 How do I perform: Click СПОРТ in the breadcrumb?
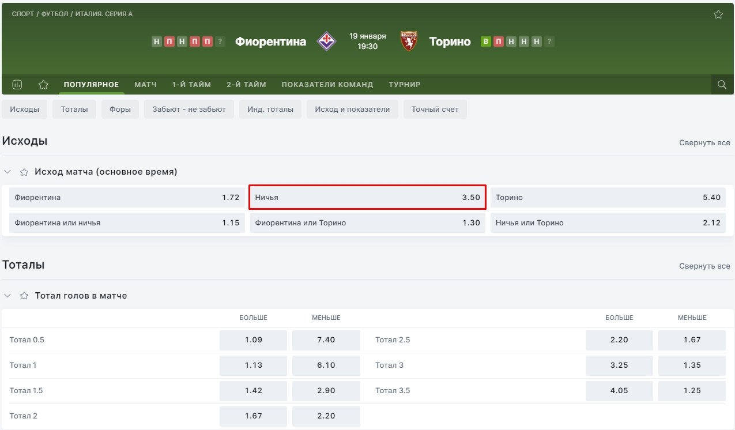point(23,14)
